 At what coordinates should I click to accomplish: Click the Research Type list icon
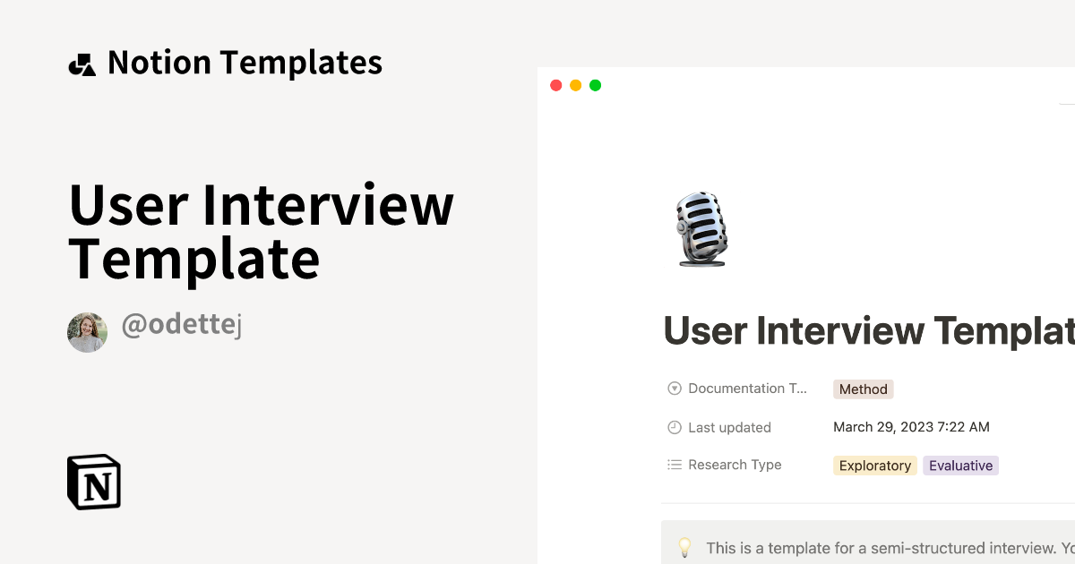[x=675, y=465]
